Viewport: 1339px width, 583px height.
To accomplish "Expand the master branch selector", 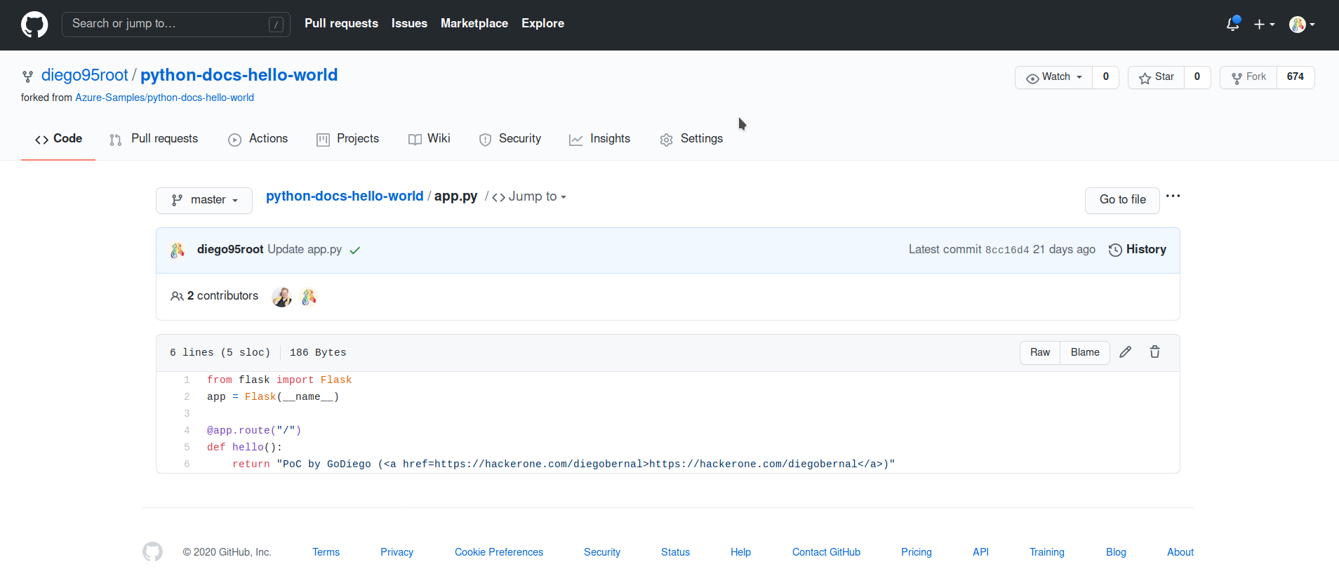I will click(x=204, y=200).
